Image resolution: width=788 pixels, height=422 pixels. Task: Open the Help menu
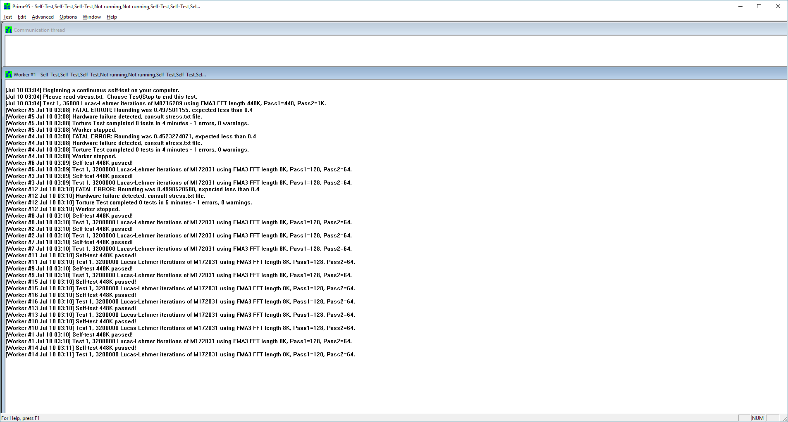(x=112, y=17)
